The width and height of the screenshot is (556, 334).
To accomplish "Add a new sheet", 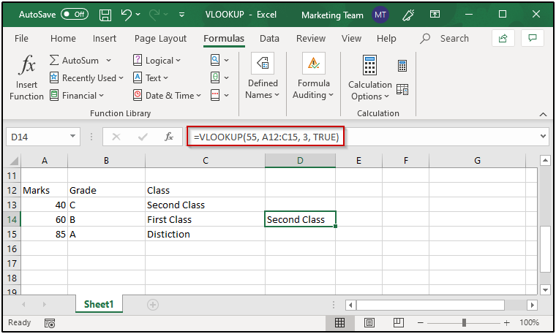I will click(153, 305).
